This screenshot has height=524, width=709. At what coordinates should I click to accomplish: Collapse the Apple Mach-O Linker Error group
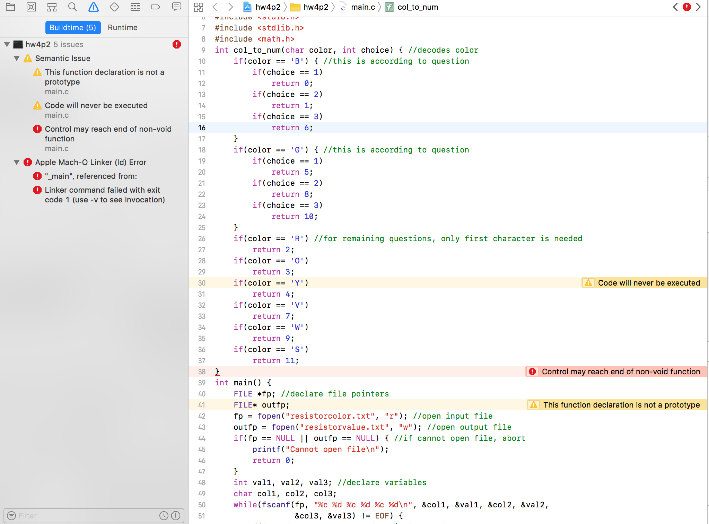click(17, 162)
